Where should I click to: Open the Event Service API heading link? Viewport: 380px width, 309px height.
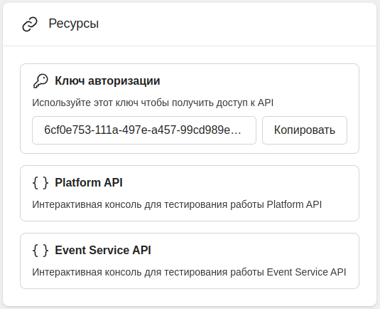tap(103, 251)
